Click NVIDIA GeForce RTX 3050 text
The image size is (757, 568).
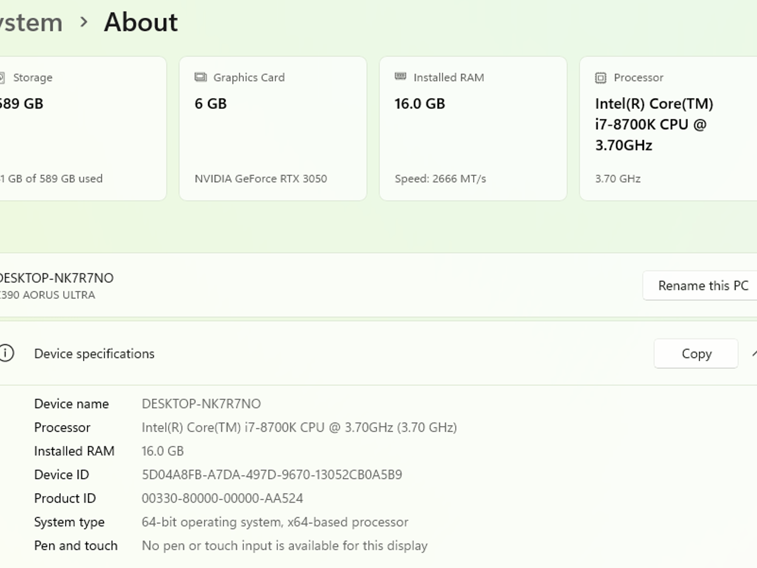click(x=261, y=179)
